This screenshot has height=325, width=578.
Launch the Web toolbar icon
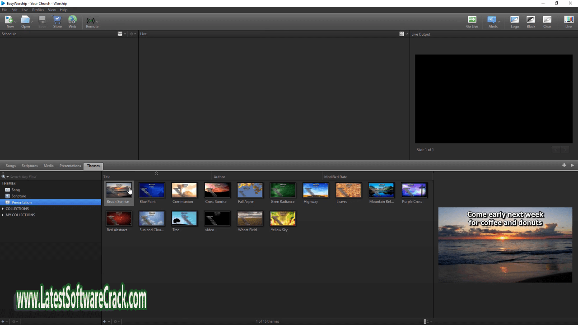click(x=72, y=21)
